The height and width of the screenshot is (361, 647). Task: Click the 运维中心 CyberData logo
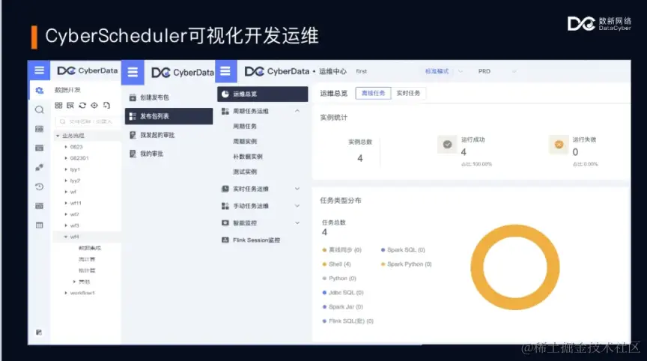pyautogui.click(x=277, y=71)
